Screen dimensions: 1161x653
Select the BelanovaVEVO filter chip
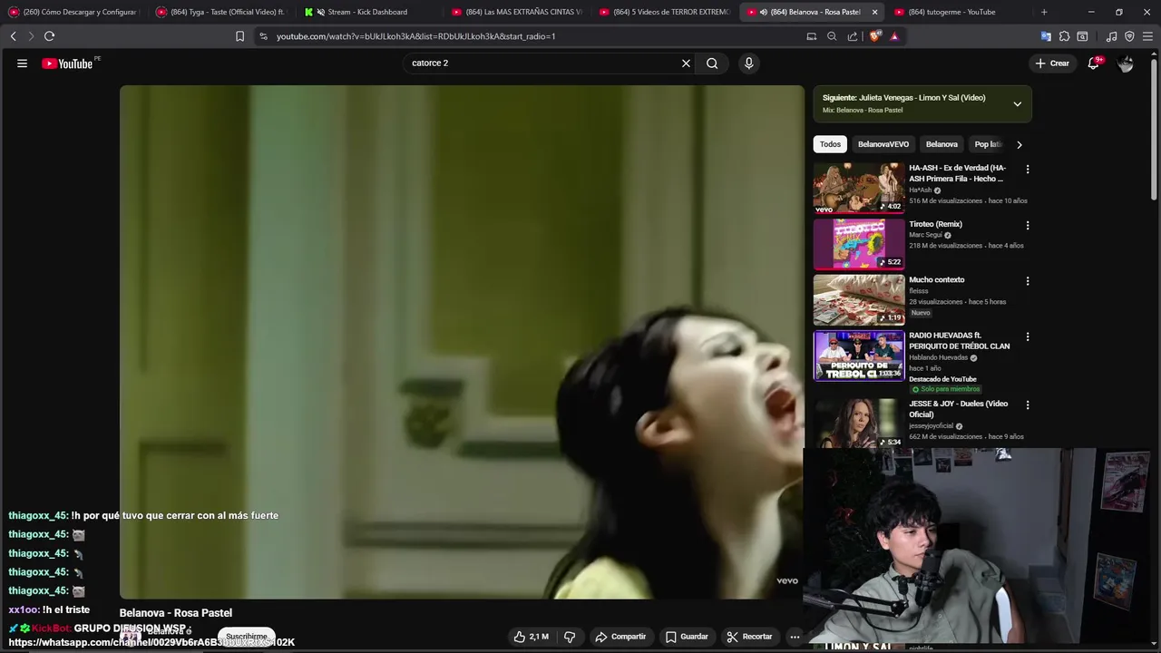point(883,144)
